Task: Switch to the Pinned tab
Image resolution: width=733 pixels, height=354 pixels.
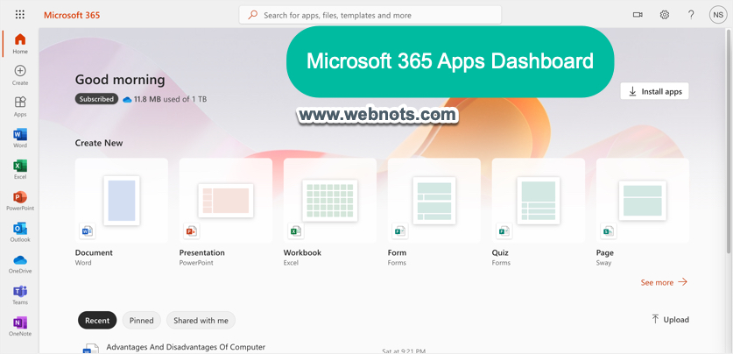Action: pyautogui.click(x=142, y=321)
